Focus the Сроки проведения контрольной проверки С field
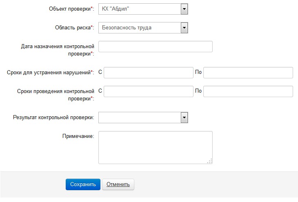The width and height of the screenshot is (298, 202). tap(149, 91)
